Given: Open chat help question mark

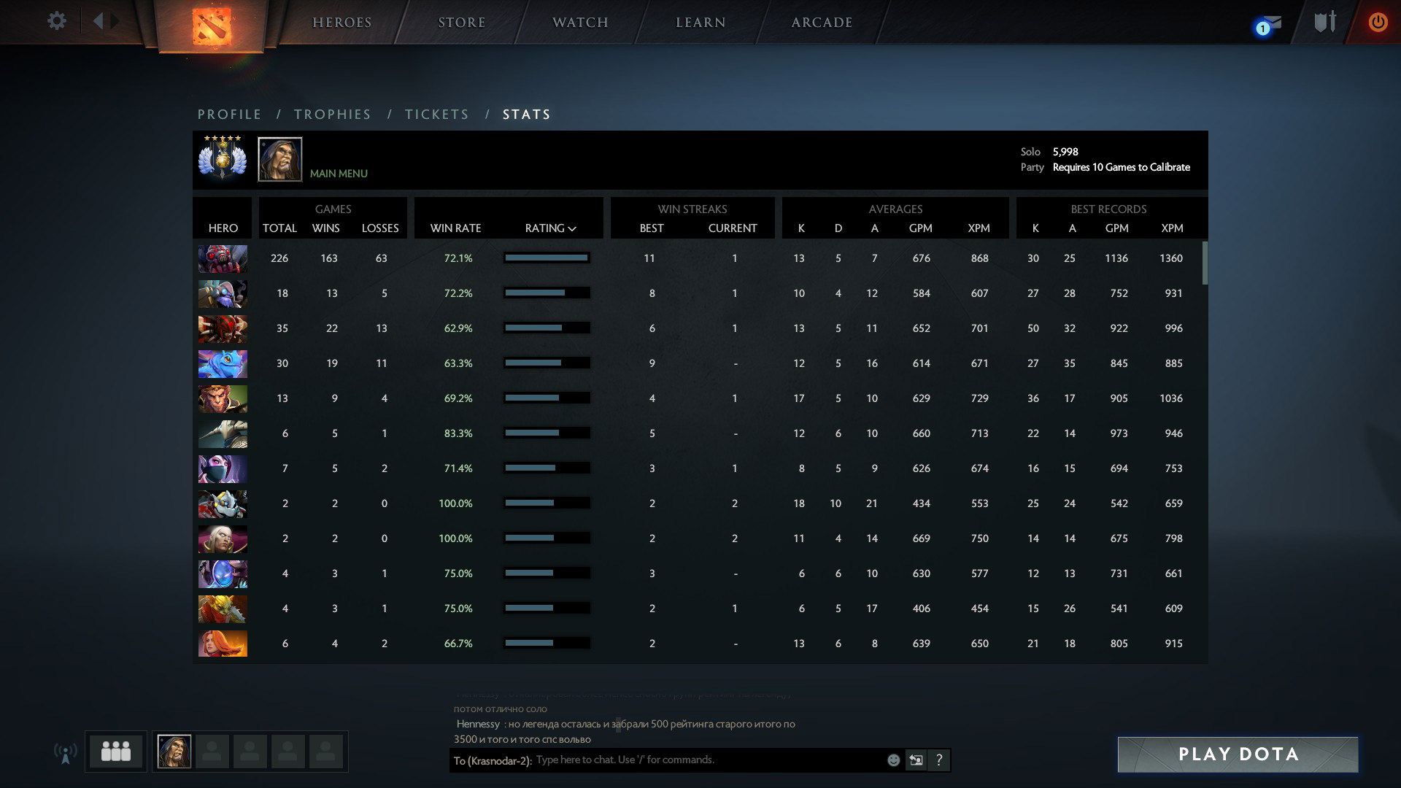Looking at the screenshot, I should click(x=939, y=760).
